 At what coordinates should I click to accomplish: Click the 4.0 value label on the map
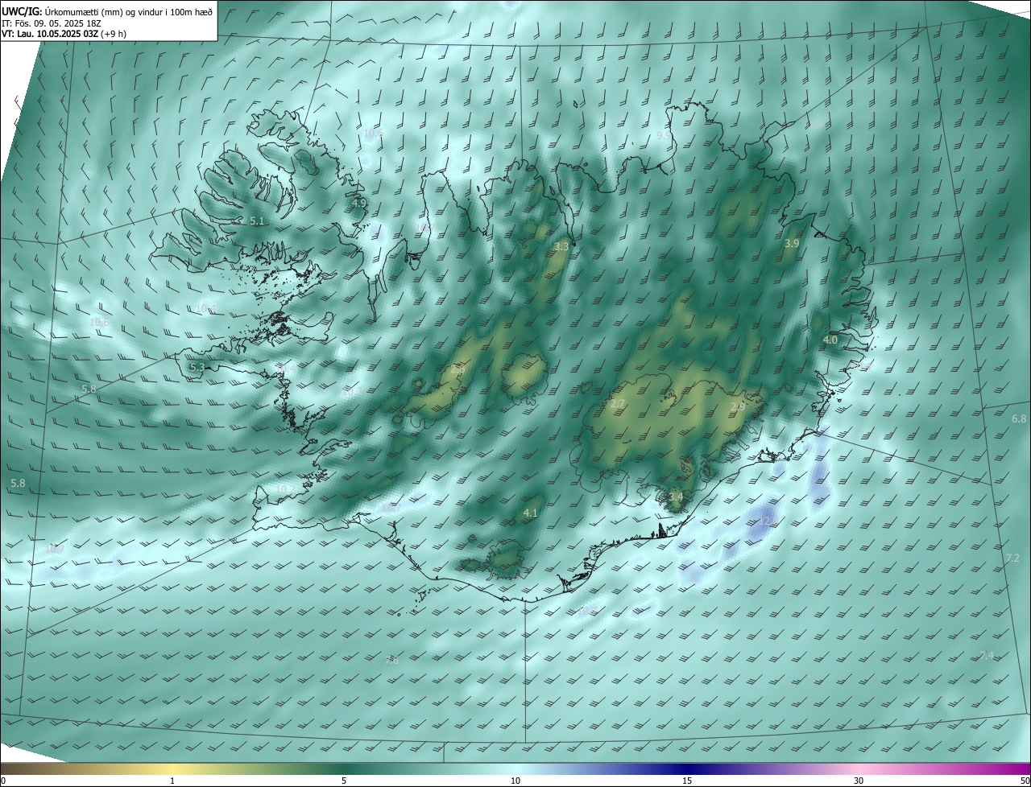(830, 341)
